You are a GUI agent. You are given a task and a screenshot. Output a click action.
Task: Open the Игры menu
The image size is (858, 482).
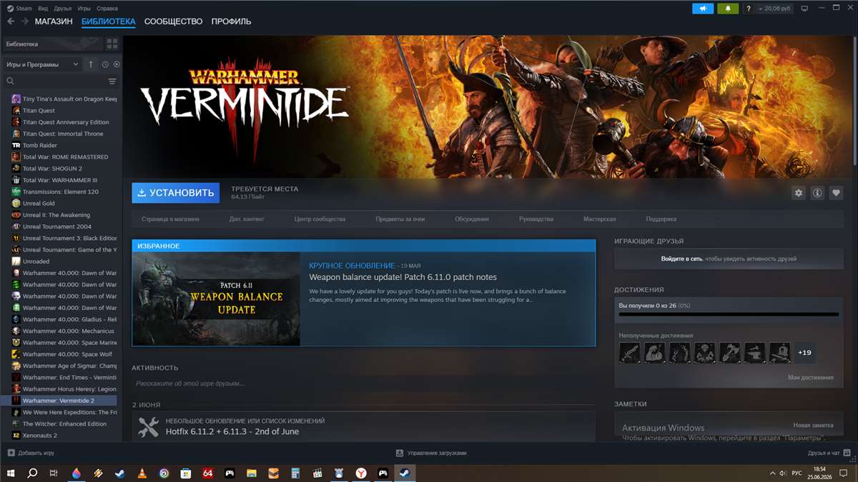84,9
